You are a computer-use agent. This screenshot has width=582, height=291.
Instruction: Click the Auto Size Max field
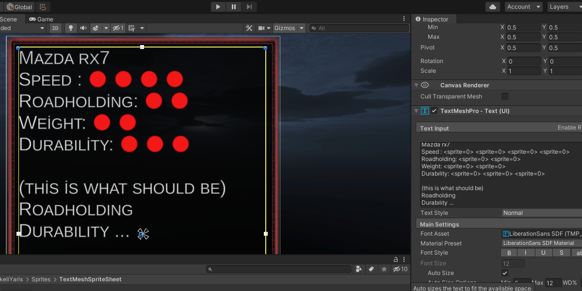click(553, 283)
